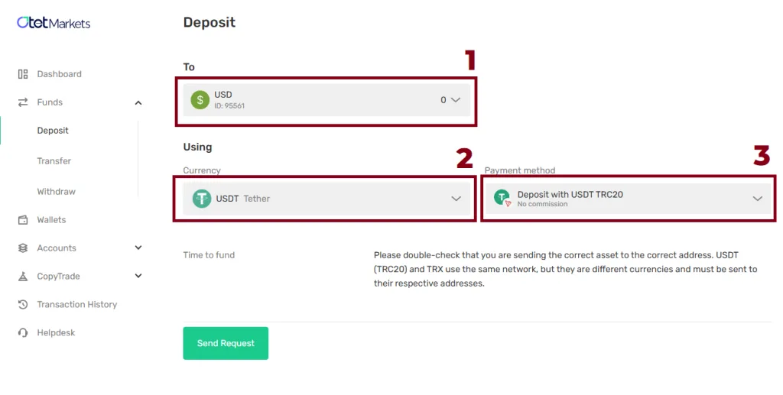783x395 pixels.
Task: Click the Accounts stack icon
Action: click(23, 248)
